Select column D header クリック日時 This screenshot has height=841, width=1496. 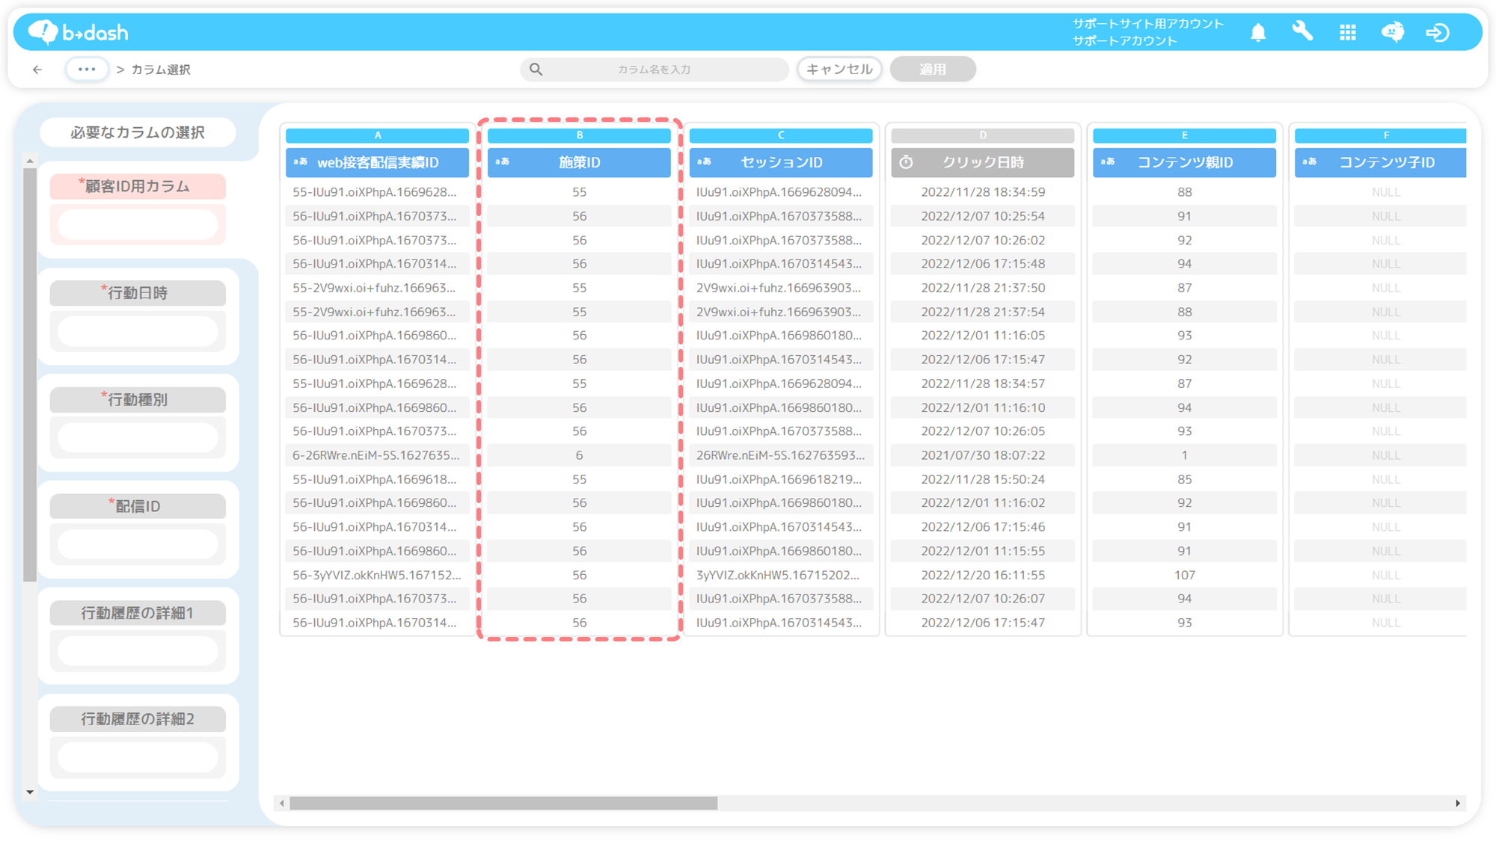coord(982,162)
